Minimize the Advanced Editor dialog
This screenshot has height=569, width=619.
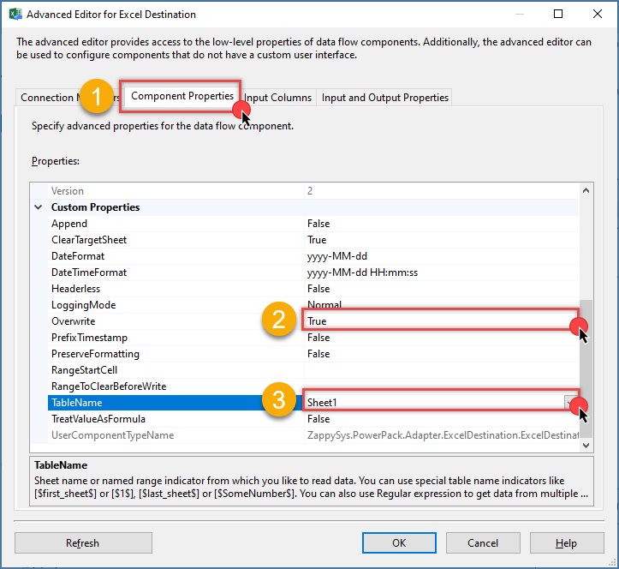[519, 14]
